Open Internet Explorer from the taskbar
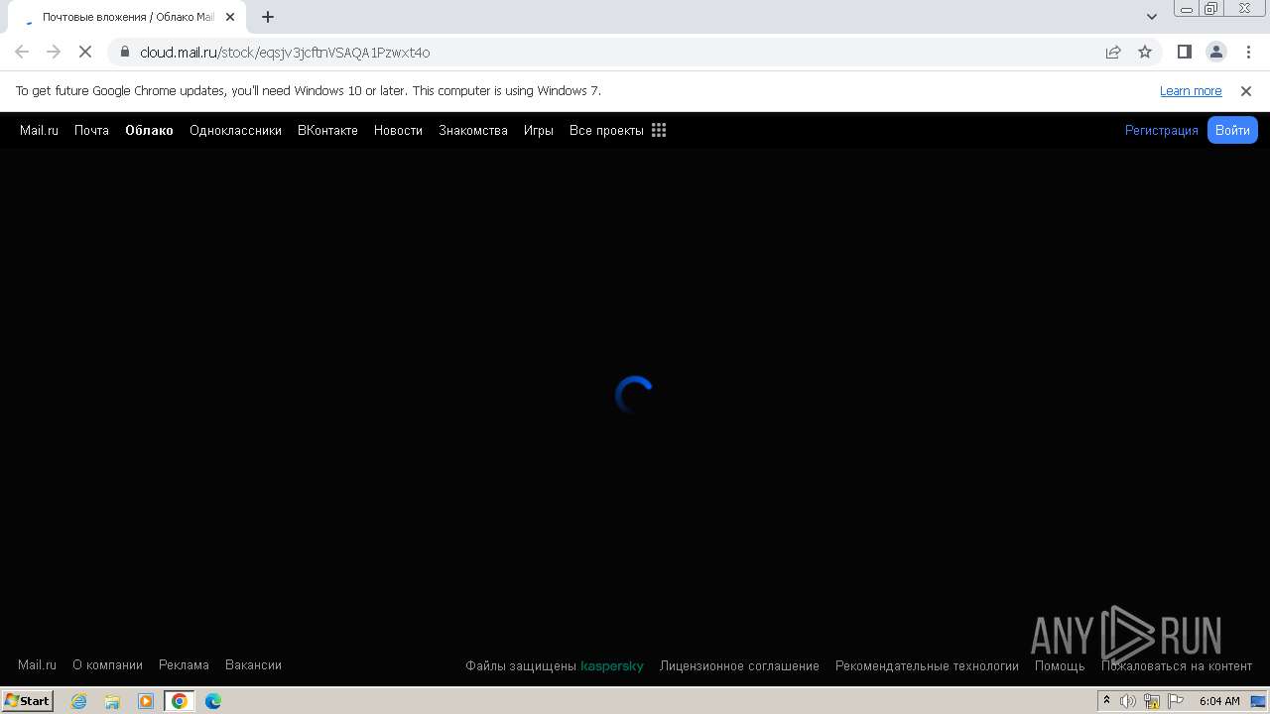The width and height of the screenshot is (1270, 714). tap(79, 701)
